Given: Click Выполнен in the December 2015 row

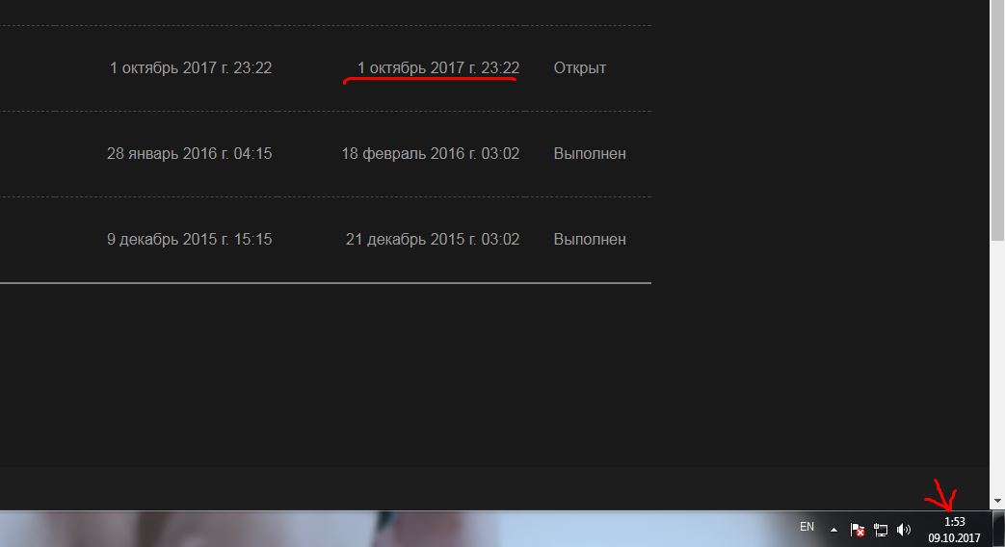Looking at the screenshot, I should (x=590, y=240).
